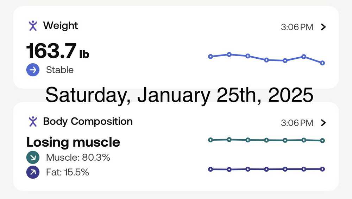The image size is (352, 199).
Task: Open the Weight card title
Action: coord(61,26)
